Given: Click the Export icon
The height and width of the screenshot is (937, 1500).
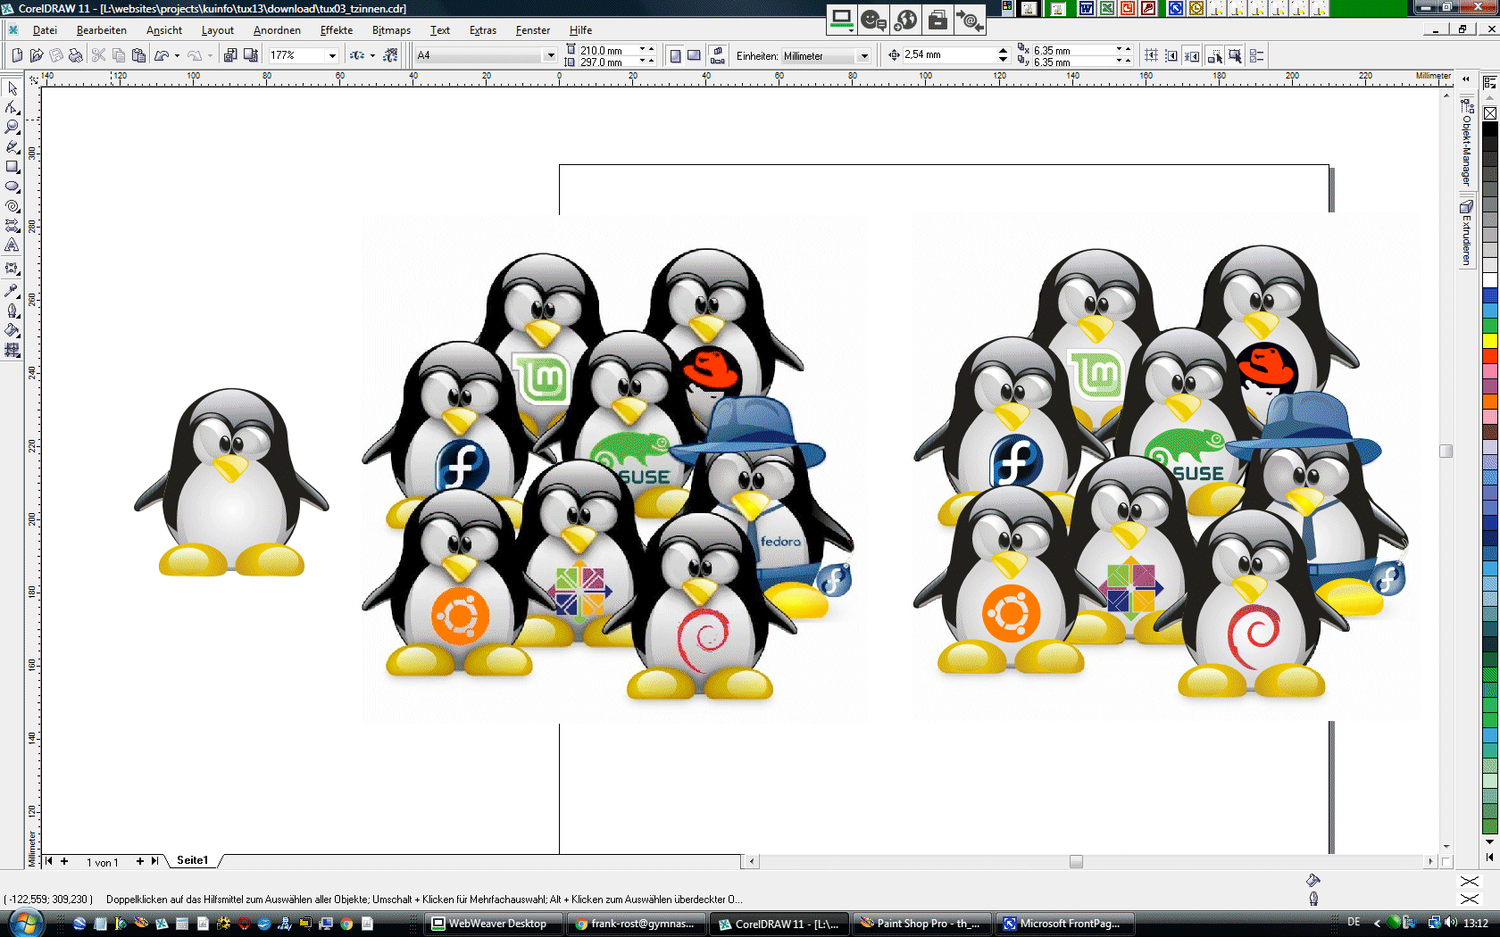Looking at the screenshot, I should [251, 55].
